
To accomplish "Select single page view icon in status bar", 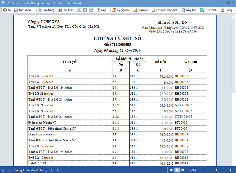I will [x=171, y=170].
